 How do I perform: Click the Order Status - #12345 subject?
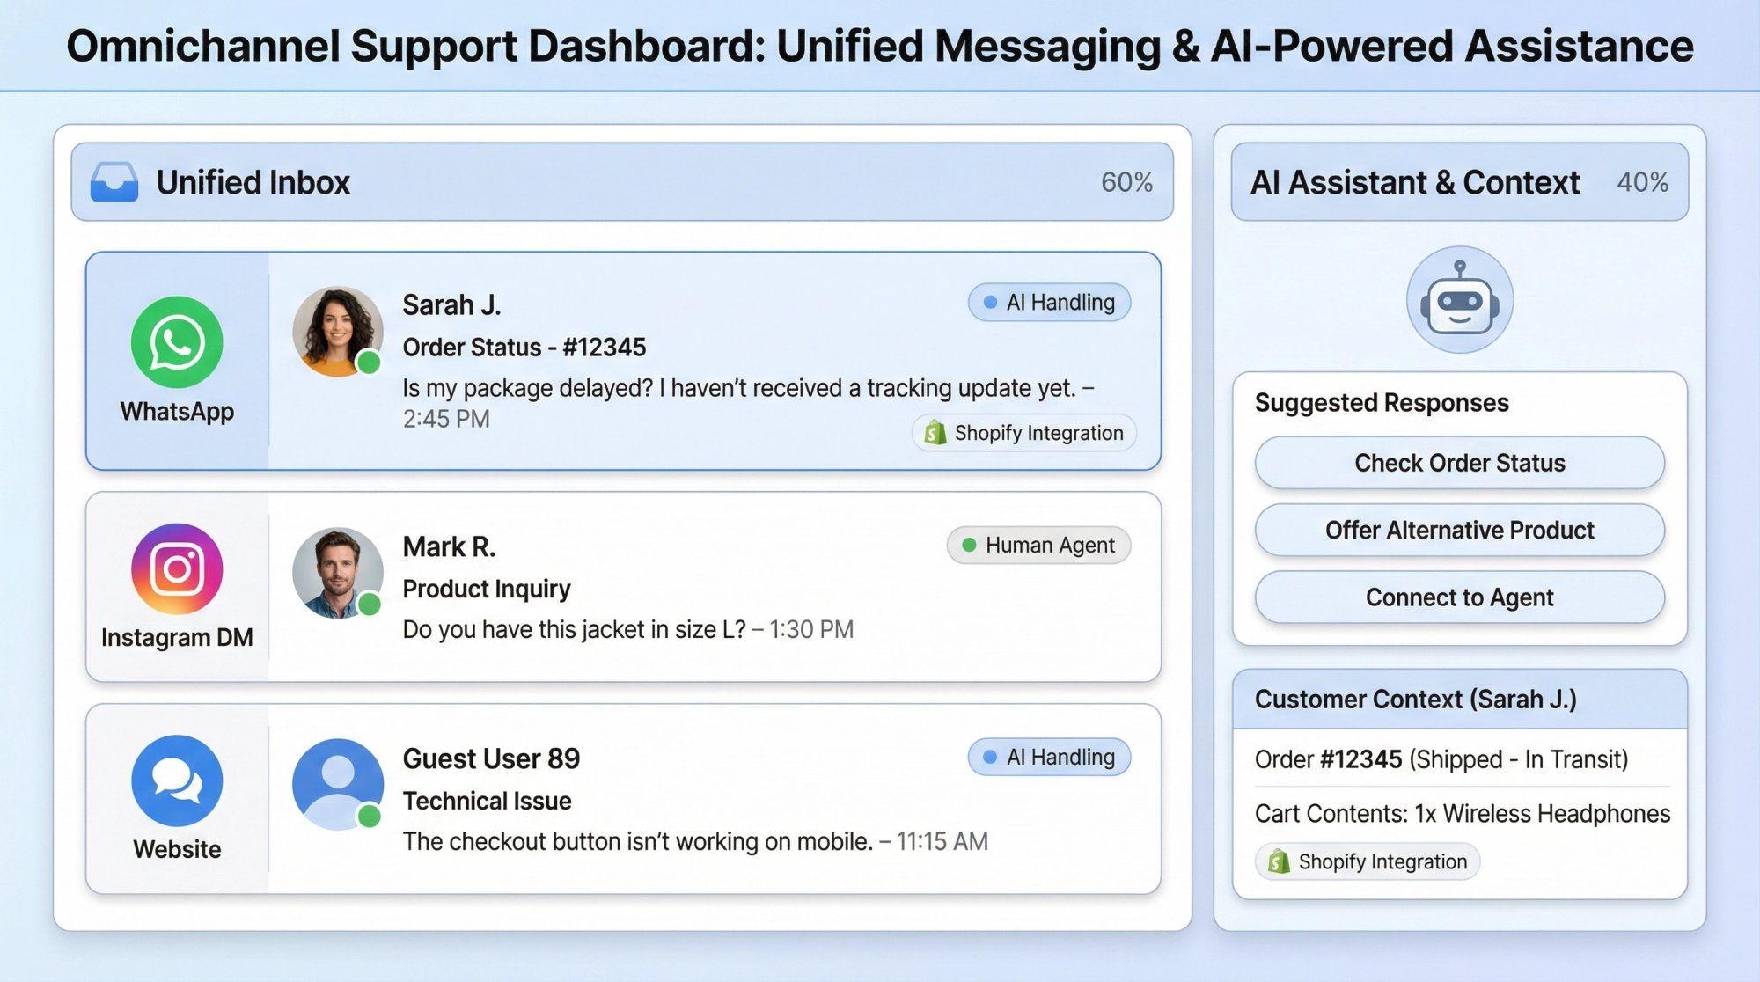524,347
